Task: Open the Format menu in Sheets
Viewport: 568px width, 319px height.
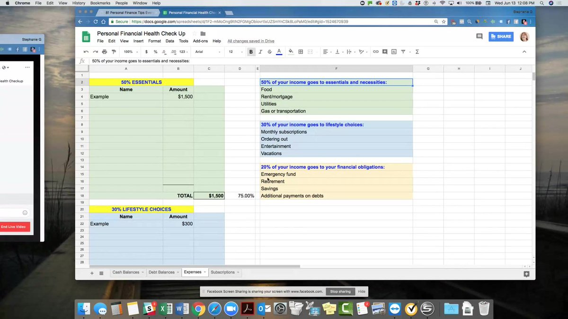Action: [154, 41]
